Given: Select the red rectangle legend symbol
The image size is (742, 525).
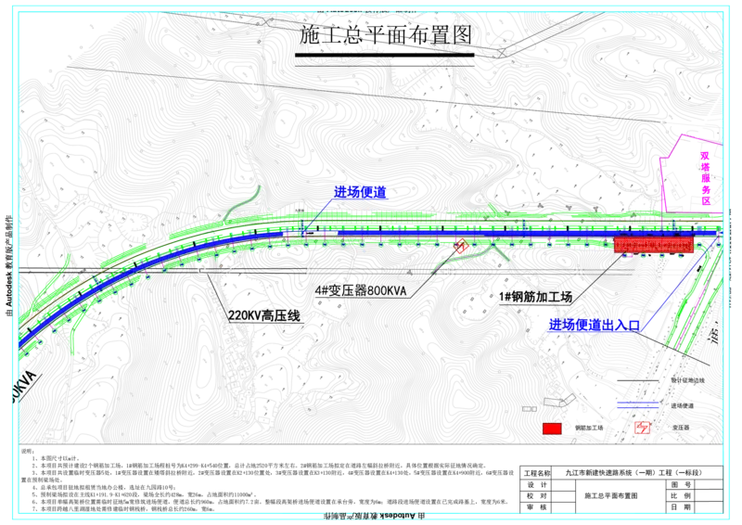Looking at the screenshot, I should coord(553,429).
